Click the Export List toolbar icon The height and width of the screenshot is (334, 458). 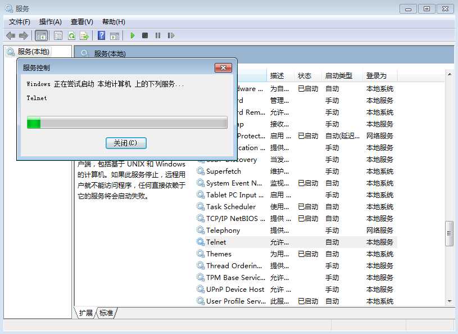click(x=84, y=35)
